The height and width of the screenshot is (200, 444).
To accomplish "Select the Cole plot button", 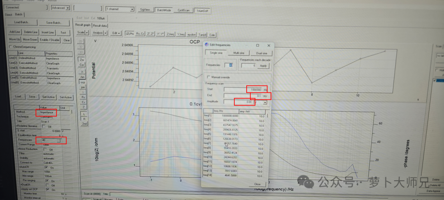I will pyautogui.click(x=212, y=35).
